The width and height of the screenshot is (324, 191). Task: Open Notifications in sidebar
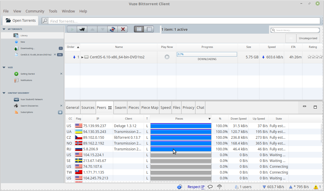tap(33, 80)
